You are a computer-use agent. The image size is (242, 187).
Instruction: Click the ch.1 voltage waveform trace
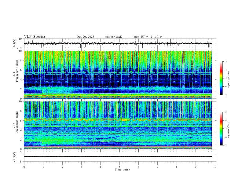click(x=118, y=43)
